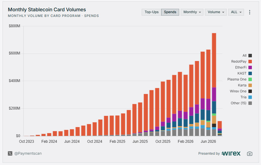
Task: Click the last partial month bar
Action: [x=219, y=128]
